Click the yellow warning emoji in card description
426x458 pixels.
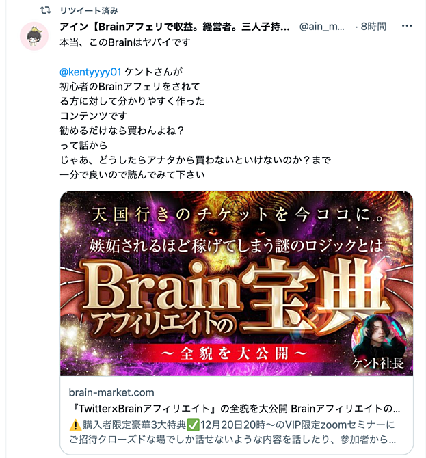(x=75, y=425)
